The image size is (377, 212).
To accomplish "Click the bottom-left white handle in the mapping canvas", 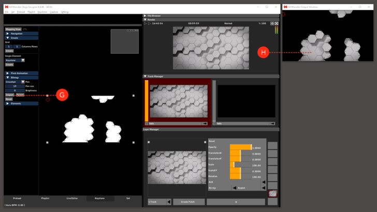I will [47, 142].
